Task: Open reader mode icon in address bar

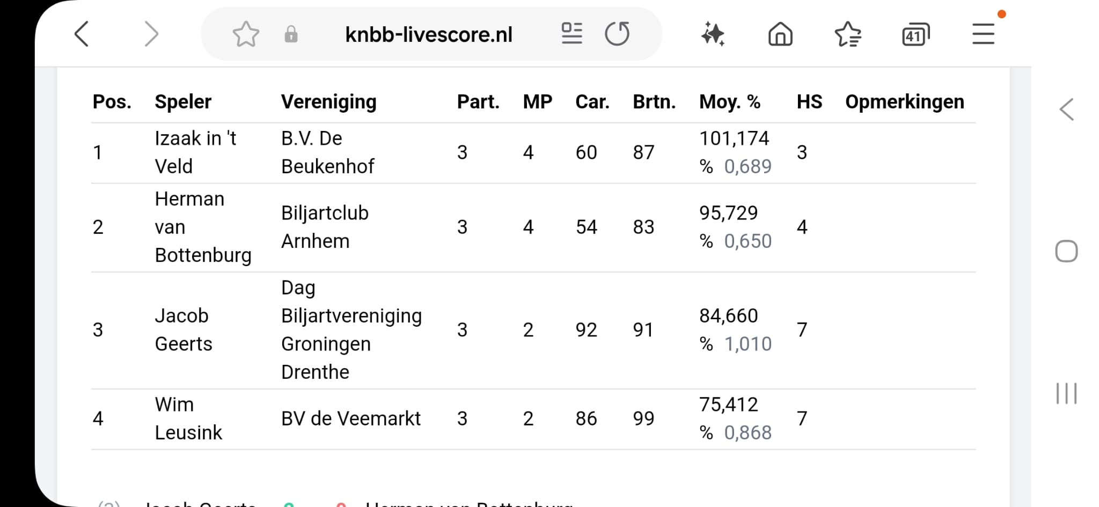Action: click(572, 33)
